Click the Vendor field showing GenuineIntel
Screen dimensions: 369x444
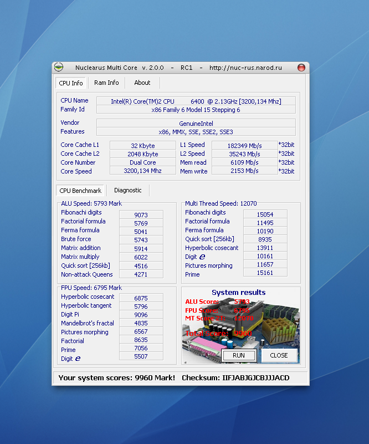pyautogui.click(x=196, y=123)
